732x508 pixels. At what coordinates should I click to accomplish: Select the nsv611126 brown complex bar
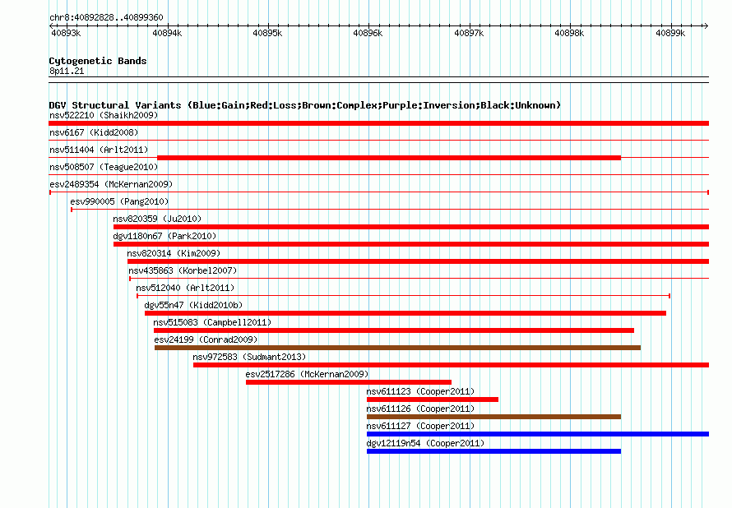point(494,417)
